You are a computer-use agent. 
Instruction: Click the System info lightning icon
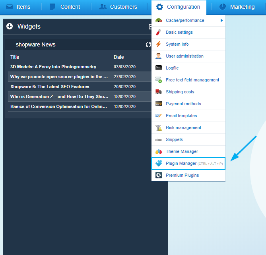click(x=158, y=44)
